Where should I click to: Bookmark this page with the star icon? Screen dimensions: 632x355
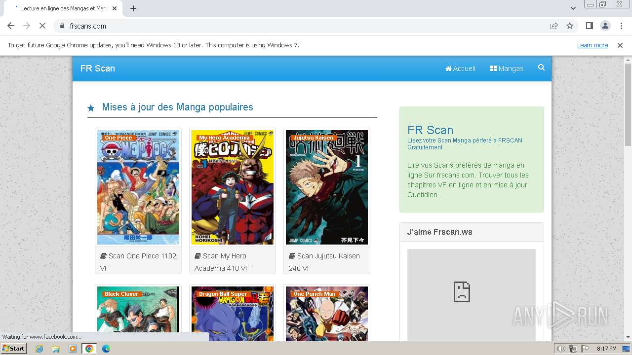[570, 26]
